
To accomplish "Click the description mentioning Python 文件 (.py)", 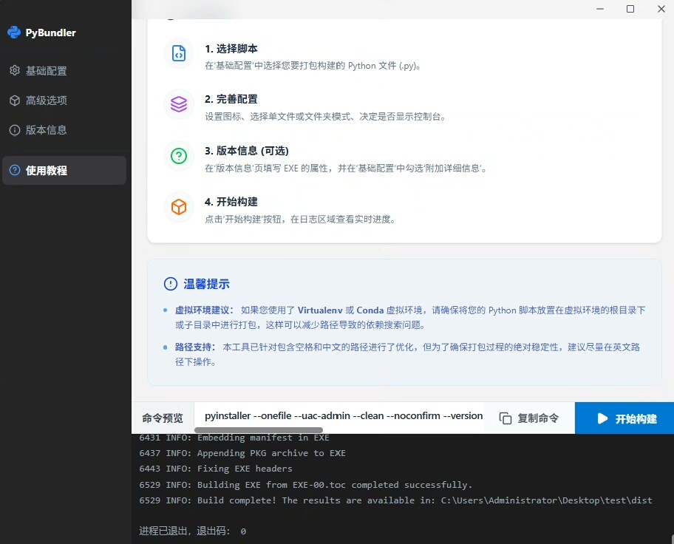I will click(313, 66).
